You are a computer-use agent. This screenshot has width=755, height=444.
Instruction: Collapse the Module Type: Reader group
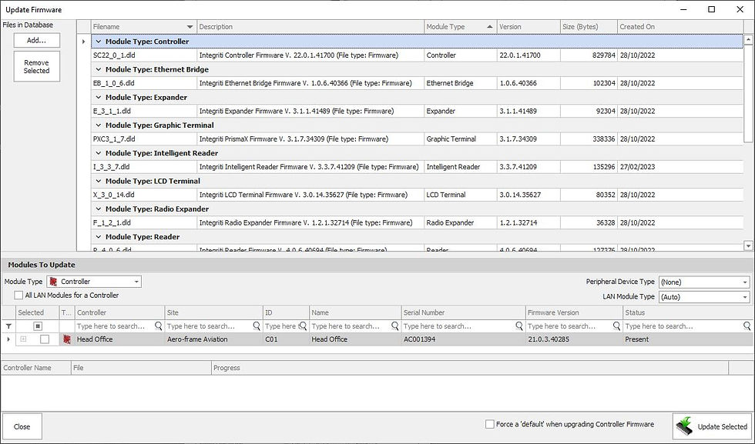pyautogui.click(x=99, y=237)
